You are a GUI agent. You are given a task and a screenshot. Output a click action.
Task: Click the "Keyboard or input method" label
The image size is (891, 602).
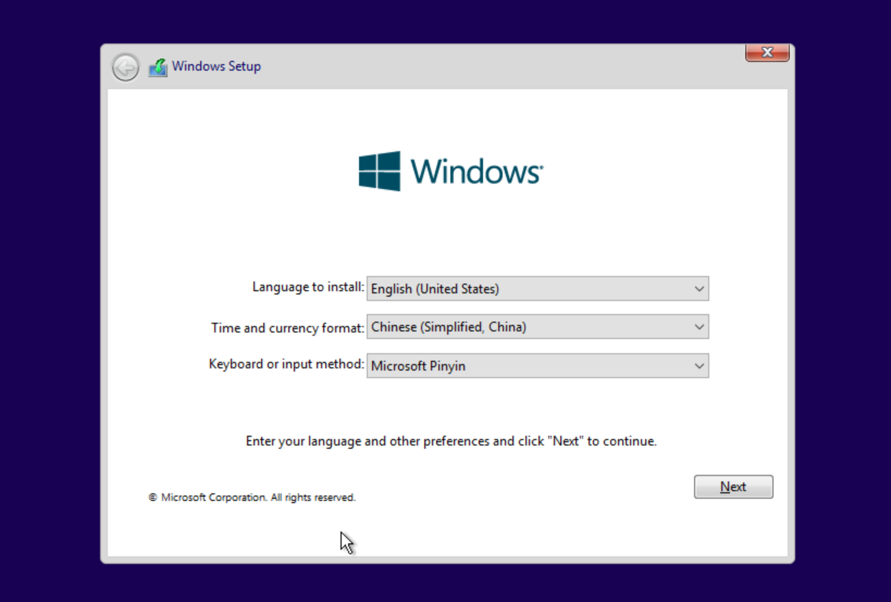[x=286, y=364]
